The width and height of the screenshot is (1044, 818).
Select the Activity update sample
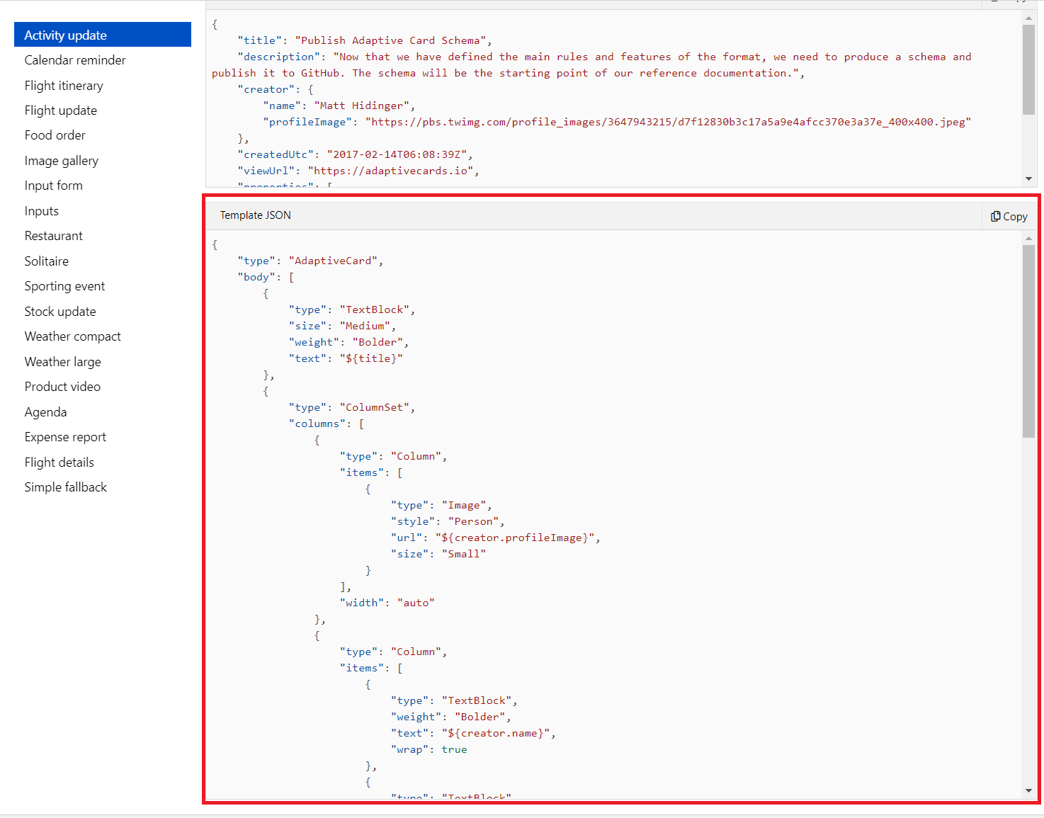click(x=66, y=34)
